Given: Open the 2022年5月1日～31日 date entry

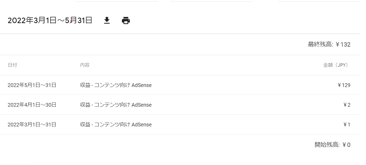Looking at the screenshot, I should tap(32, 85).
